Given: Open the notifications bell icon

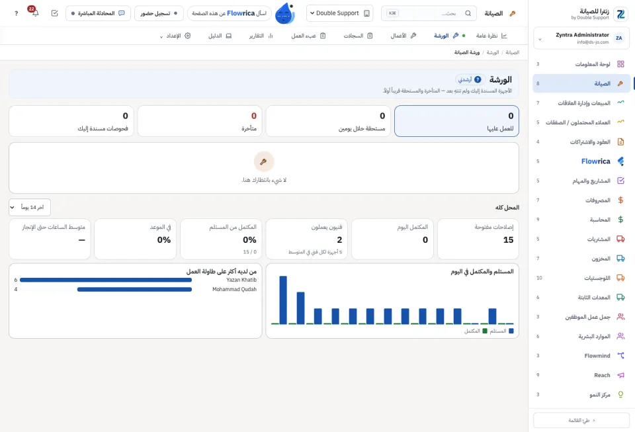Looking at the screenshot, I should (35, 13).
